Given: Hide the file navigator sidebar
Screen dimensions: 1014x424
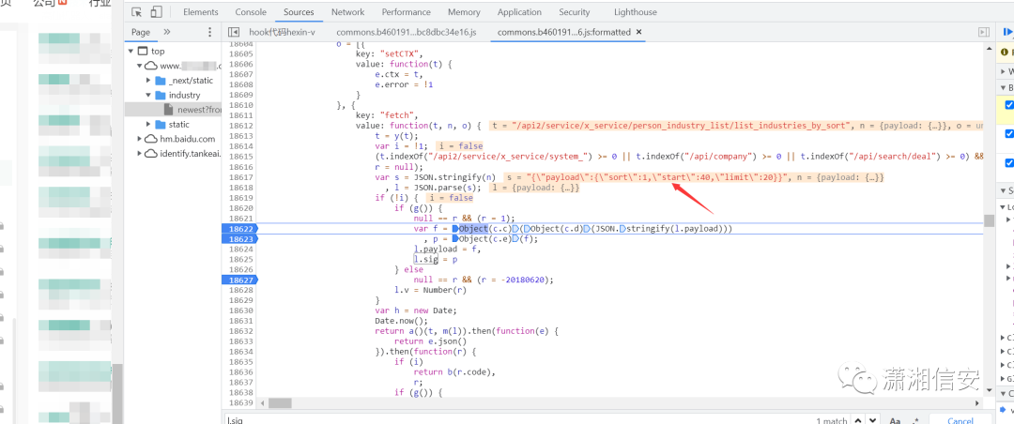Looking at the screenshot, I should tap(233, 32).
